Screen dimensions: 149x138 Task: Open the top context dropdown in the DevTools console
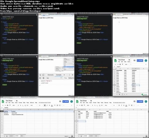pos(54,78)
